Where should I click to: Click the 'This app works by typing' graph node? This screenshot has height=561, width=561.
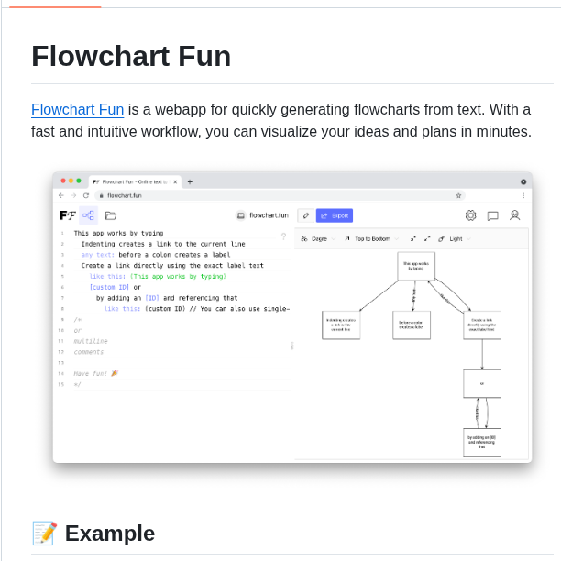coord(416,266)
